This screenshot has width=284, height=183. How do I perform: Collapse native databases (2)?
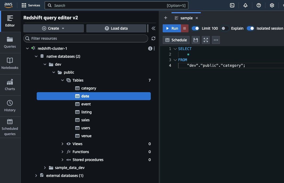pyautogui.click(x=36, y=56)
